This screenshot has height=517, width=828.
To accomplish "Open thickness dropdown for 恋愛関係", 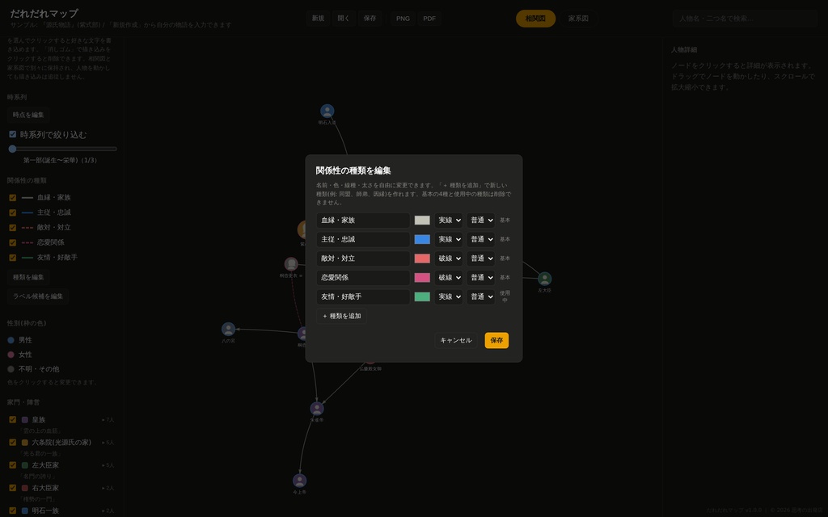I will tap(480, 278).
